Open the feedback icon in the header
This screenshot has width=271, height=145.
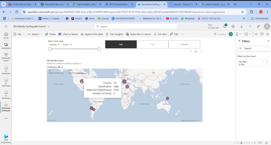click(258, 26)
